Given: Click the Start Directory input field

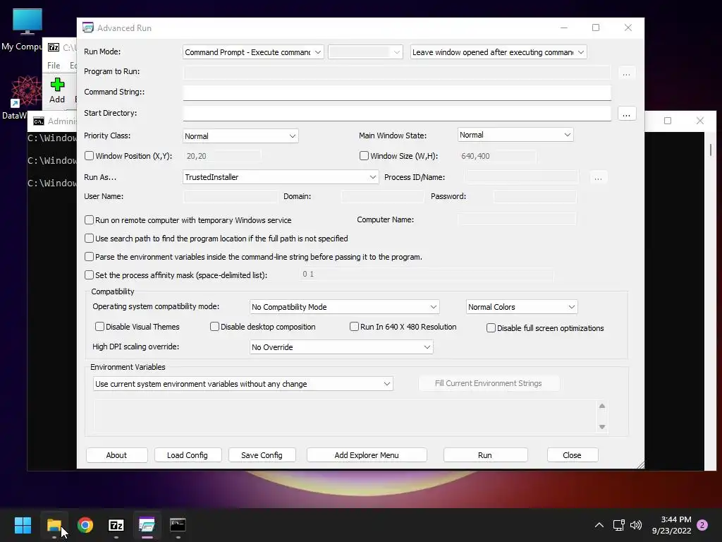Looking at the screenshot, I should [397, 114].
